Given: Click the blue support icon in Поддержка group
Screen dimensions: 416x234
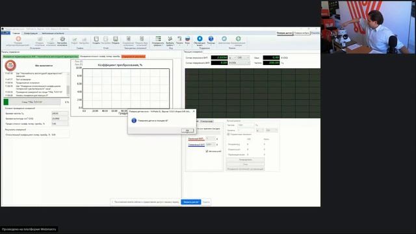Looking at the screenshot, I should (x=200, y=39).
